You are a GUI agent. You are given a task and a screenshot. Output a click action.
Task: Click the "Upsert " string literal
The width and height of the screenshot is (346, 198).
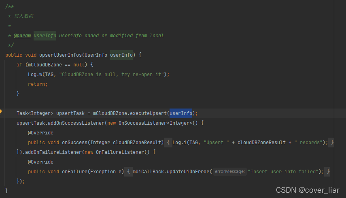click(x=216, y=143)
